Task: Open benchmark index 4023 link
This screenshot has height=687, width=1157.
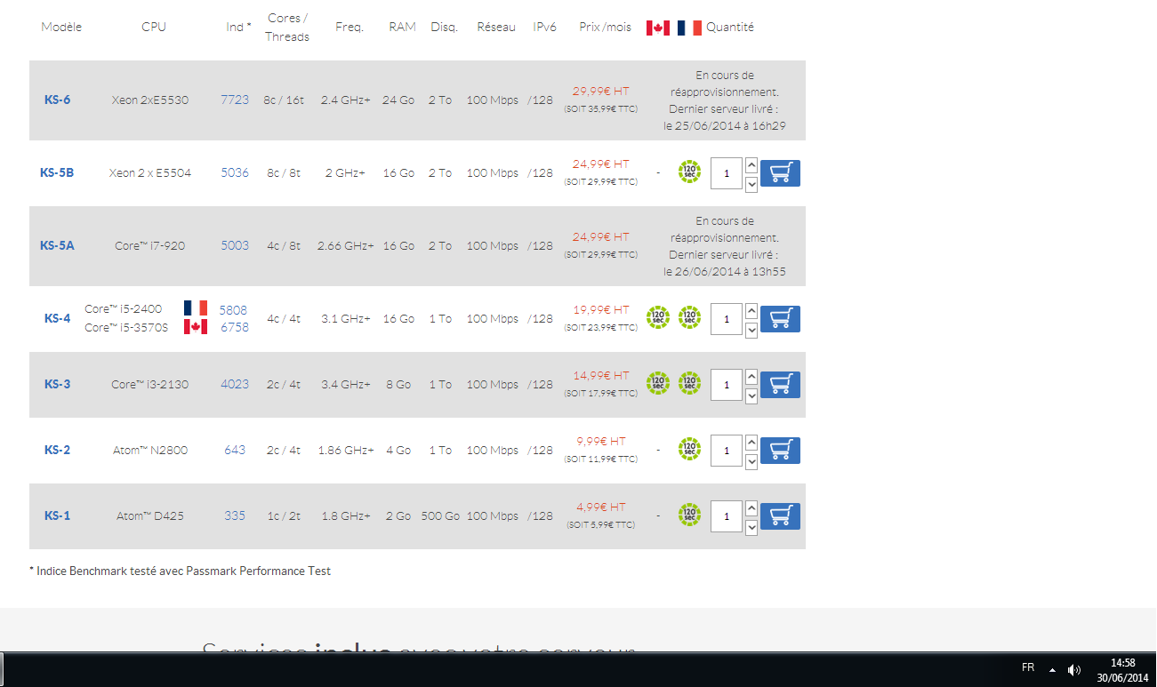Action: 235,384
